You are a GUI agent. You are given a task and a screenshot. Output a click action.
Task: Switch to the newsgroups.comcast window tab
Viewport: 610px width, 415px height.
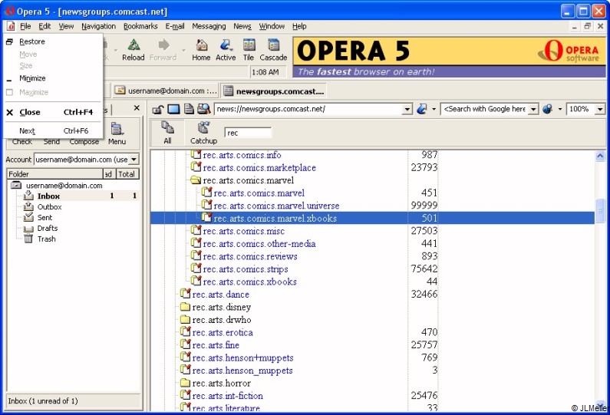tap(274, 91)
